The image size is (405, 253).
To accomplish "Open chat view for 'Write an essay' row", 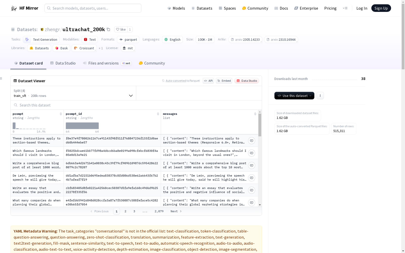I will point(251,190).
